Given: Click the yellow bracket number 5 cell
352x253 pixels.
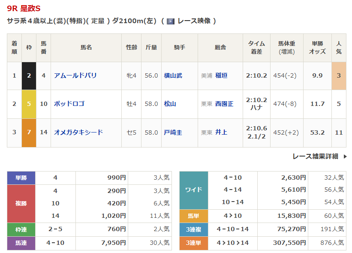Looking at the screenshot, I should (29, 104).
